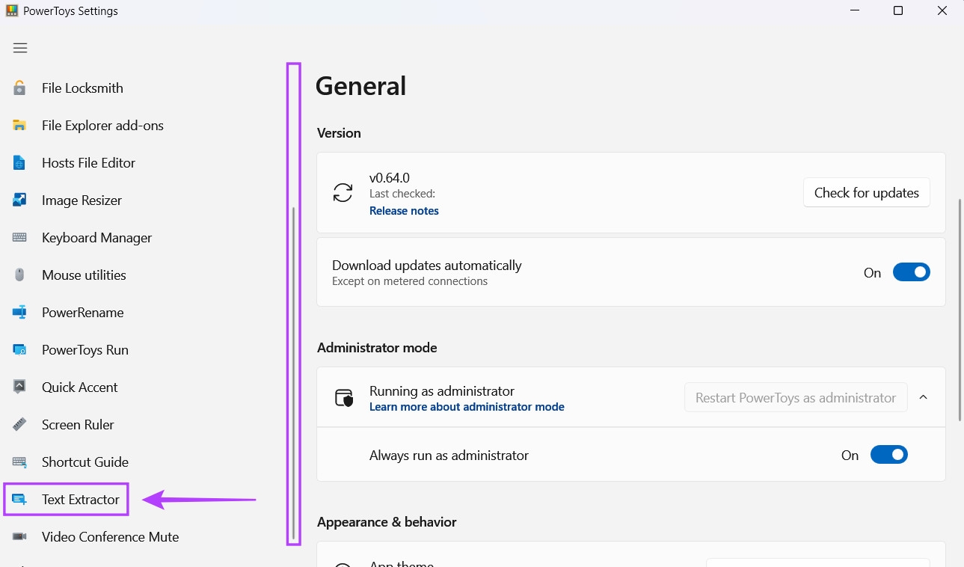
Task: Click the Last checked label
Action: click(402, 194)
